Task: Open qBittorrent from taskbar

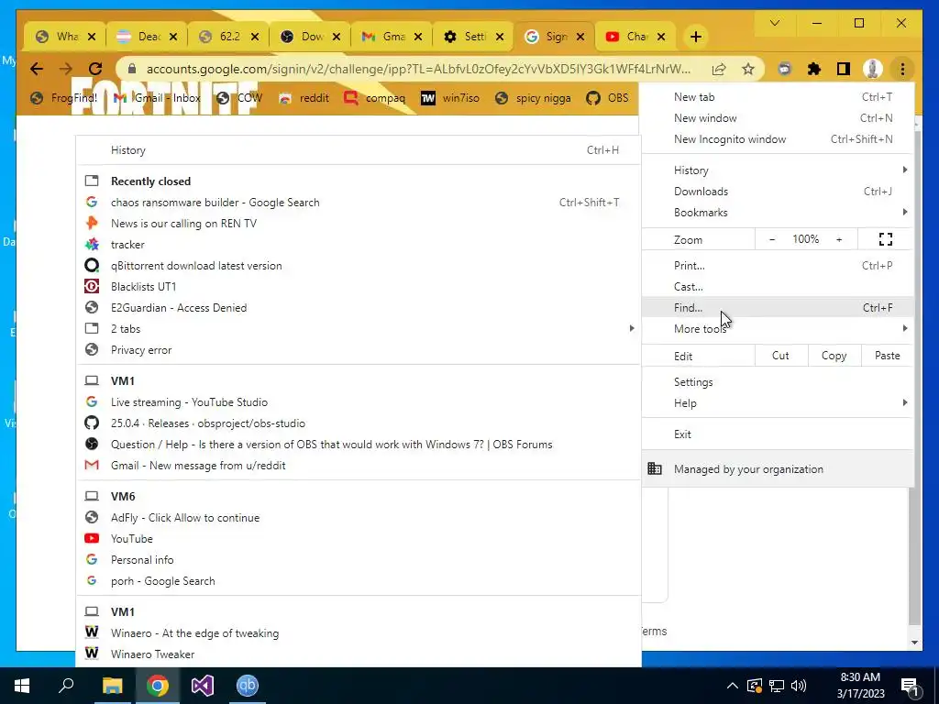Action: coord(248,686)
